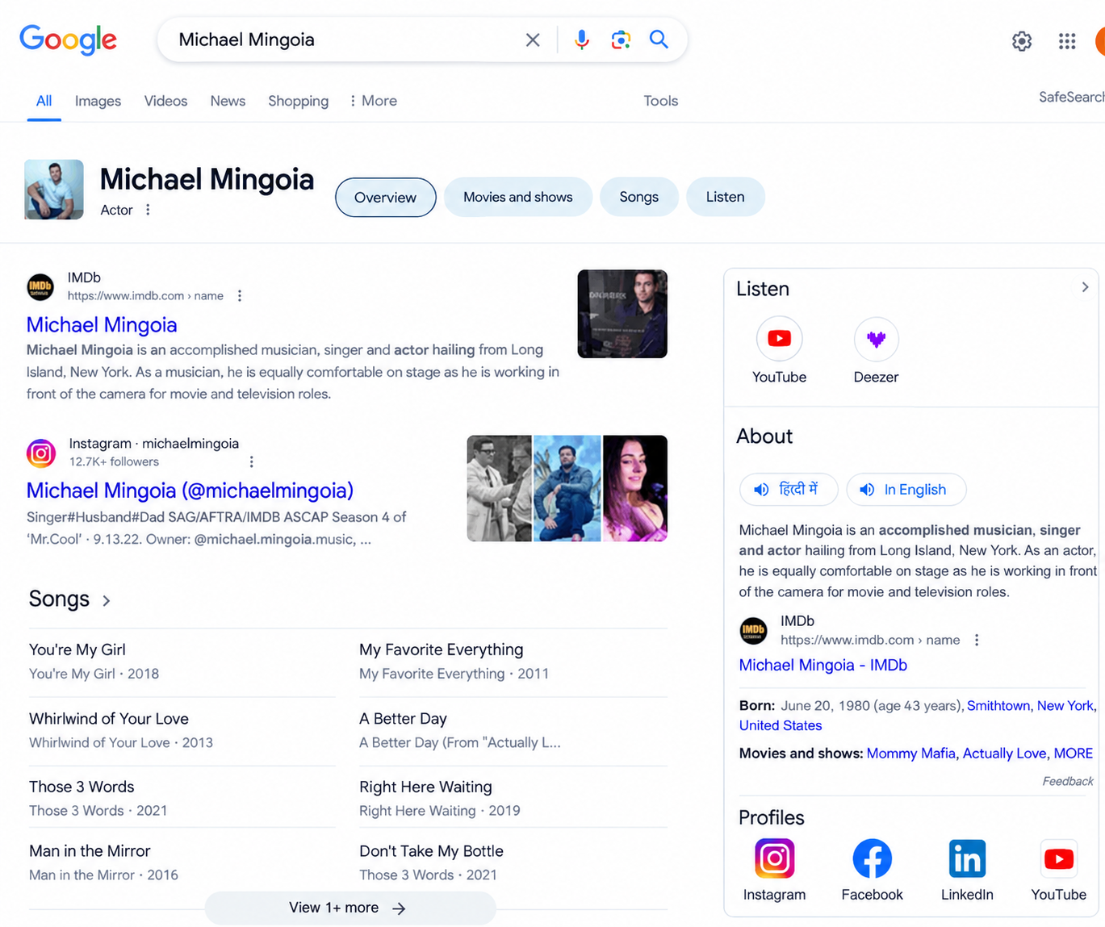Screen dimensions: 1105x927
Task: Open options menu for Instagram result
Action: point(252,461)
